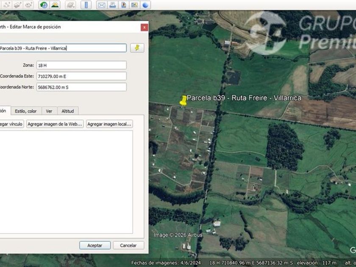This screenshot has width=356, height=267.
Task: Switch to the Estilo, color tab
Action: tap(26, 111)
